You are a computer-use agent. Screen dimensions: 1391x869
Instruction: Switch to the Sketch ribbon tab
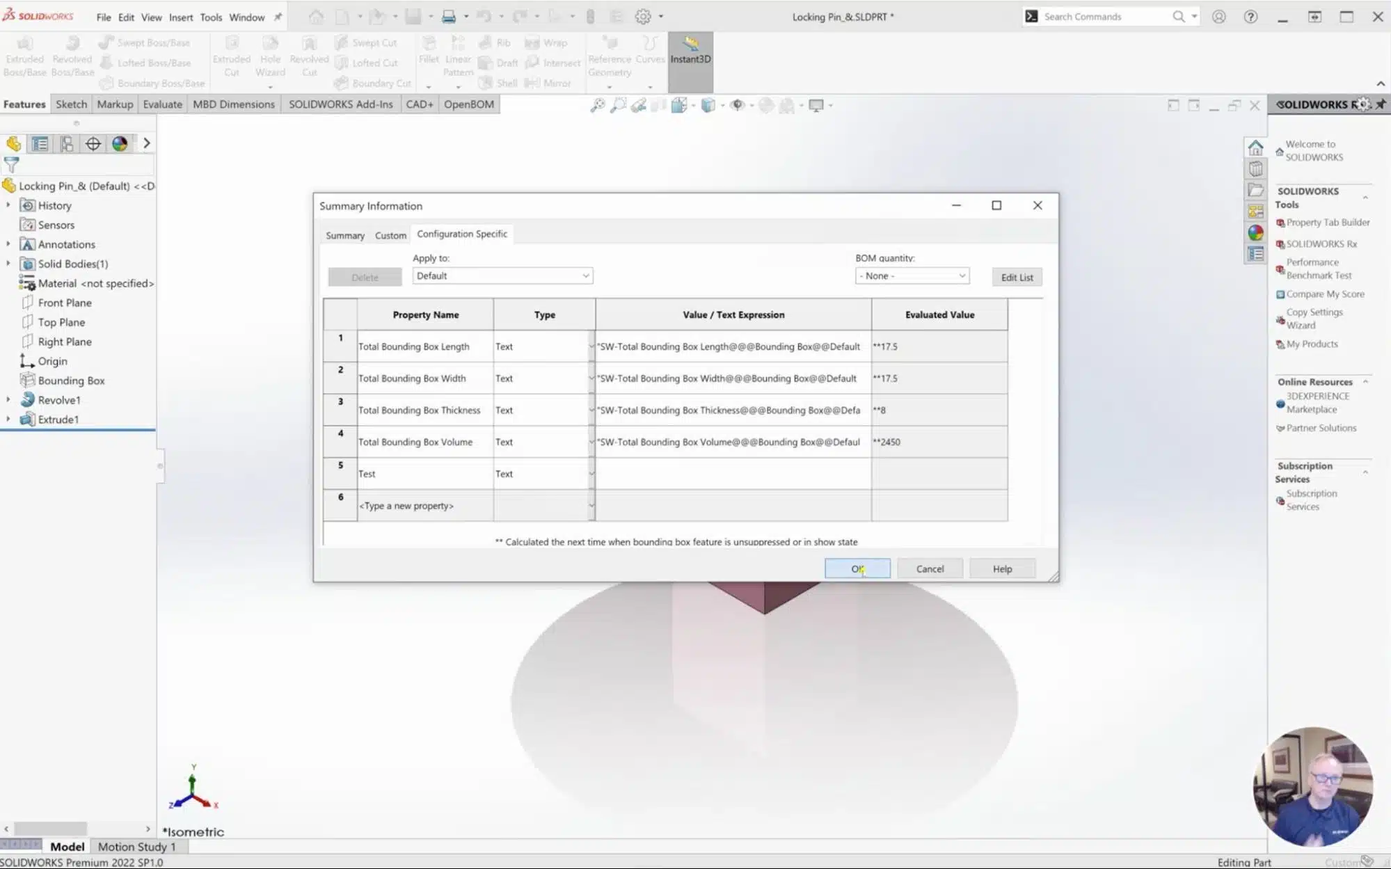71,104
